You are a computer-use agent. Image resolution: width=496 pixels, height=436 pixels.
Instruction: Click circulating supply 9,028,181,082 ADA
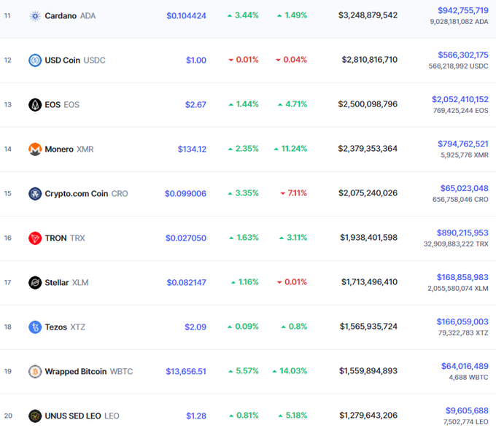pyautogui.click(x=459, y=22)
